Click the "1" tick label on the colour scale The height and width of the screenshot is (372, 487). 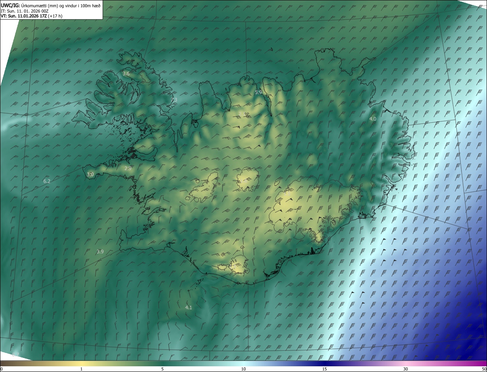tap(82, 369)
